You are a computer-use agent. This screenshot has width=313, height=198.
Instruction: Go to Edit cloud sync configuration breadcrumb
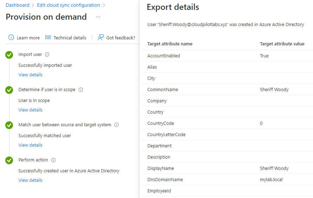(68, 5)
